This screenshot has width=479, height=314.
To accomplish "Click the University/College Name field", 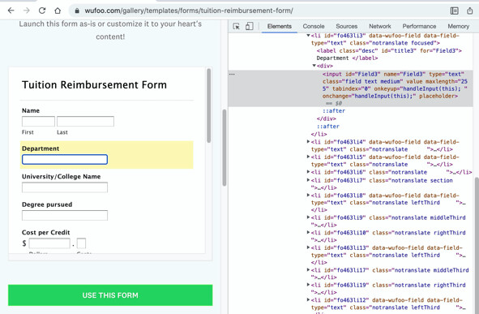I will tap(65, 187).
